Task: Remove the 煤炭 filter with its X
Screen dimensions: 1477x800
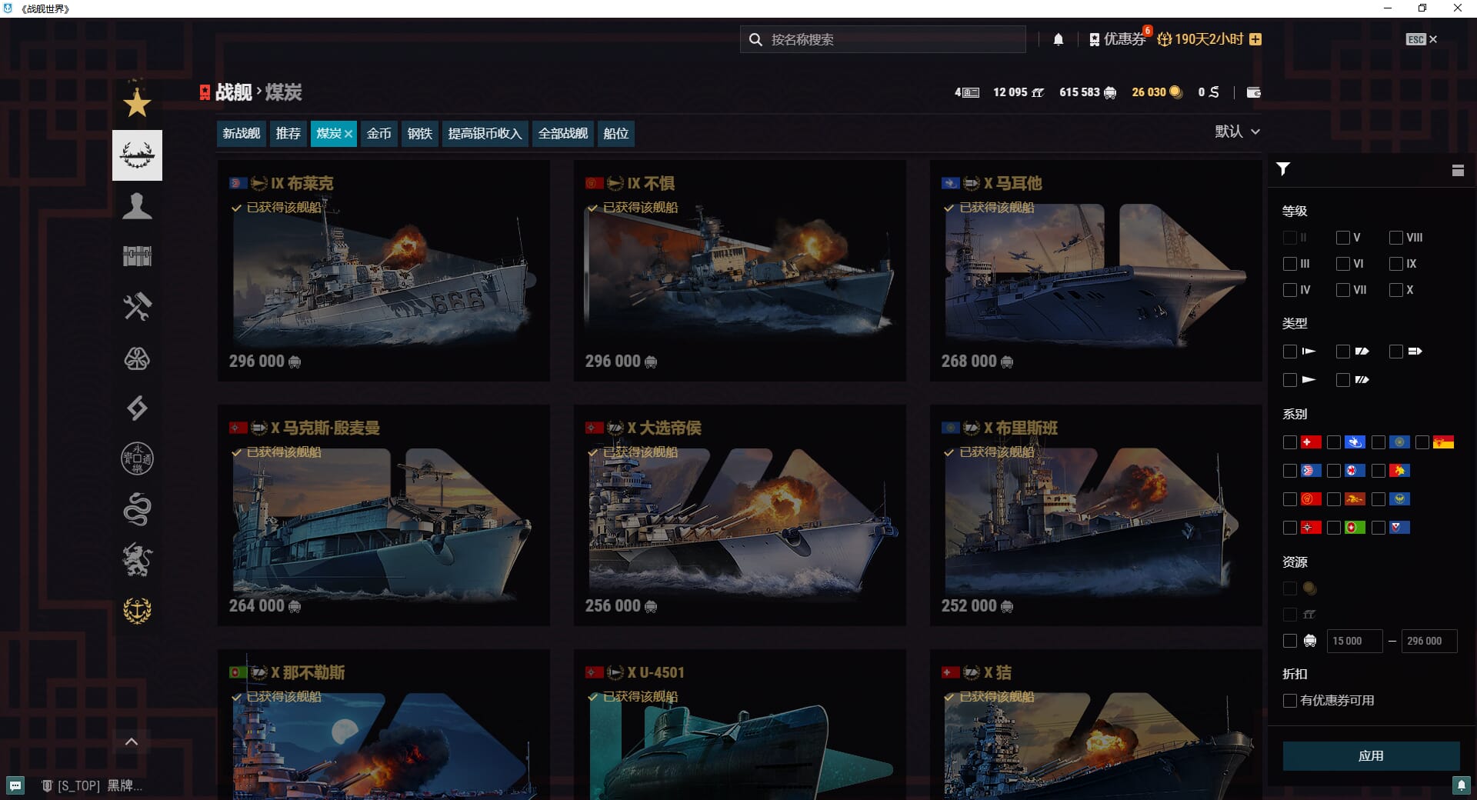Action: pos(348,134)
